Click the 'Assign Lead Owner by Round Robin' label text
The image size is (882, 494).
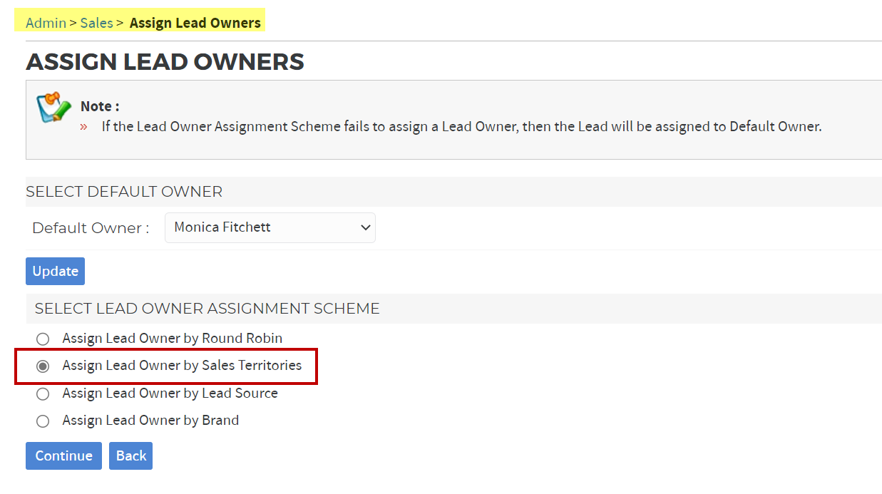pos(173,338)
